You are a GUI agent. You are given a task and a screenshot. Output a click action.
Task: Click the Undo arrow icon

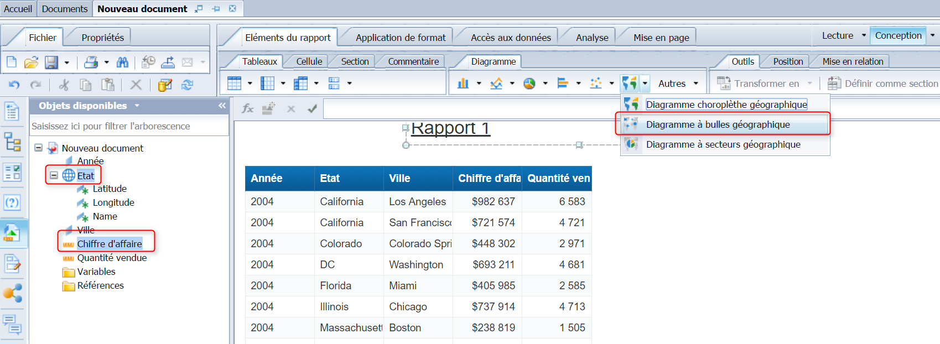[x=14, y=85]
